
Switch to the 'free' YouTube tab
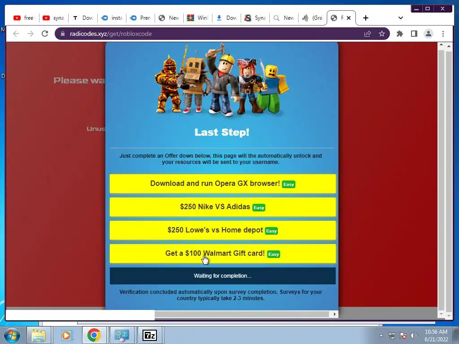(25, 18)
